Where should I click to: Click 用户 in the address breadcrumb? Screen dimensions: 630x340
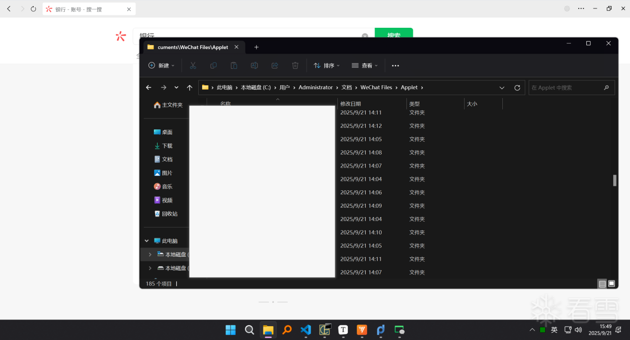285,87
